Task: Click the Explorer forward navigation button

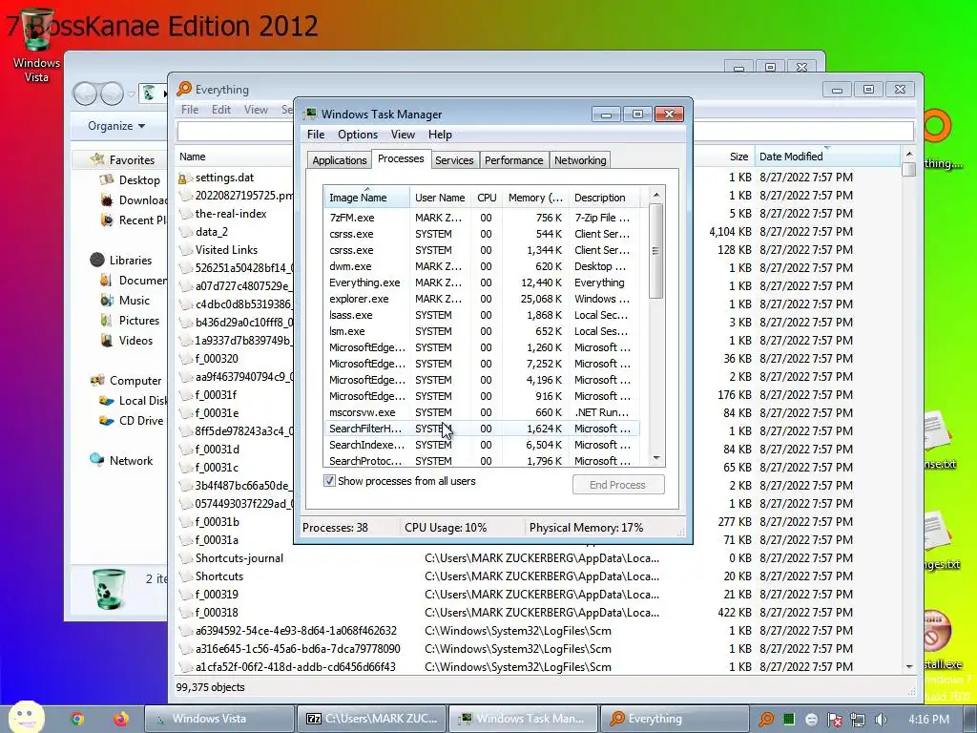Action: 113,94
